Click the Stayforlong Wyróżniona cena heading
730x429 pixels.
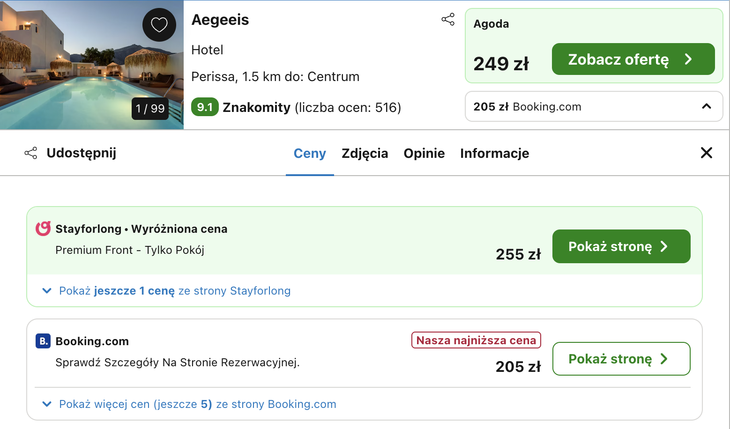tap(142, 229)
